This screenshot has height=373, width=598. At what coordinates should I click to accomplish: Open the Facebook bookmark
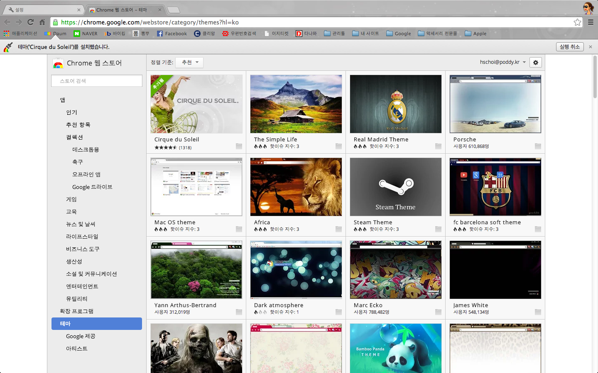pyautogui.click(x=172, y=34)
